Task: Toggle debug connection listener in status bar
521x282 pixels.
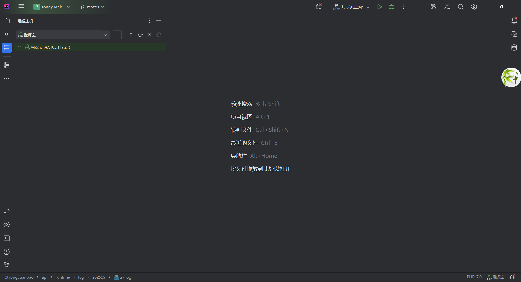Action: coord(512,277)
